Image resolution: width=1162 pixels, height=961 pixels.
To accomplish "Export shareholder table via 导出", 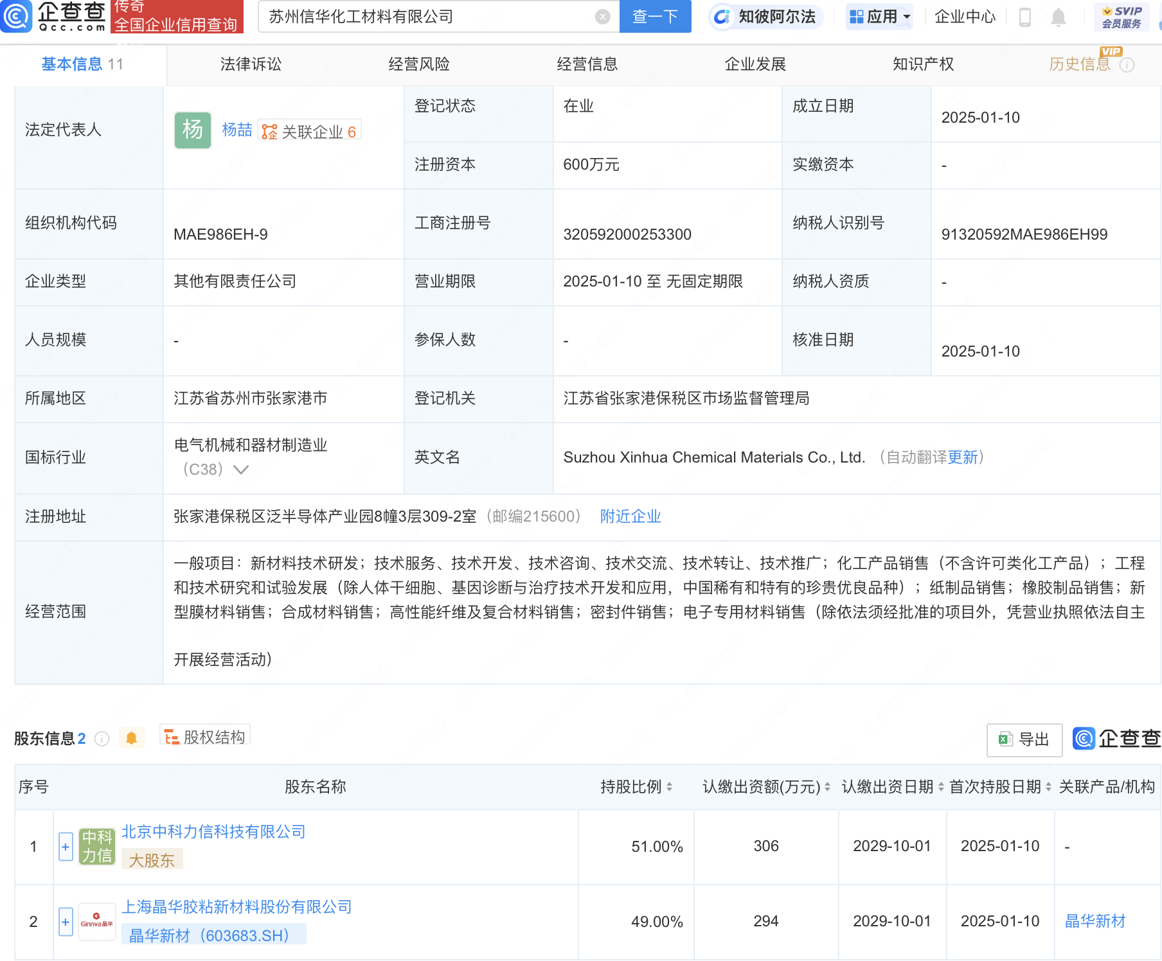I will 1024,739.
